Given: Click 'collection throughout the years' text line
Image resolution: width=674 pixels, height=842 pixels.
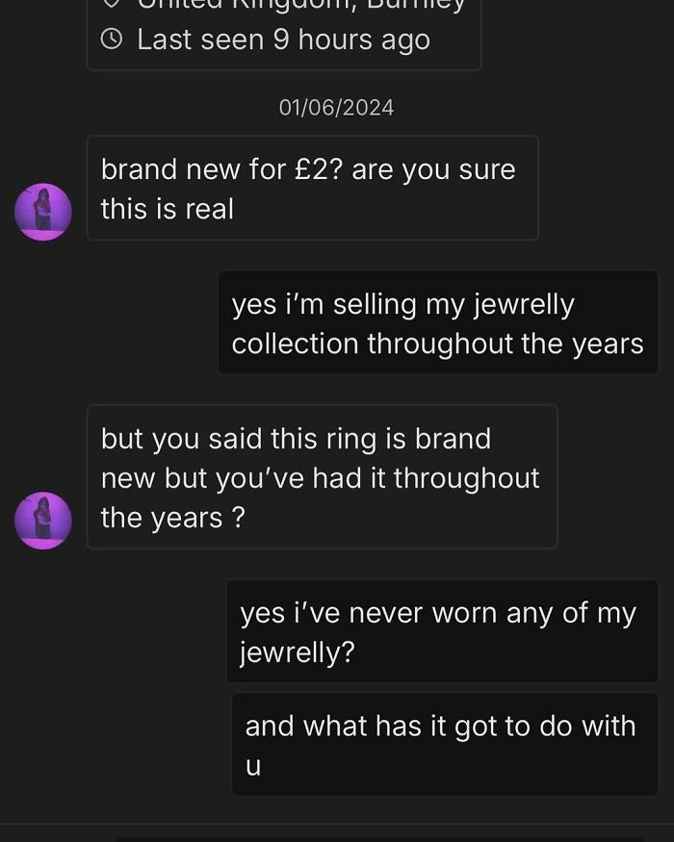Looking at the screenshot, I should tap(437, 344).
